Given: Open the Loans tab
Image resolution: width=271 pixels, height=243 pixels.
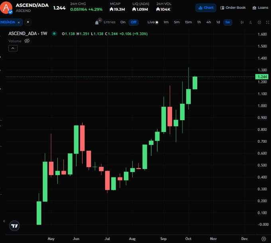Looking at the screenshot, I should [260, 8].
